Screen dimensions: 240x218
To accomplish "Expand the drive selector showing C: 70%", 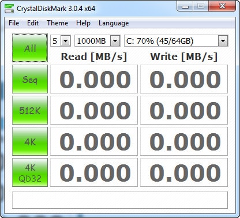I will pos(223,41).
